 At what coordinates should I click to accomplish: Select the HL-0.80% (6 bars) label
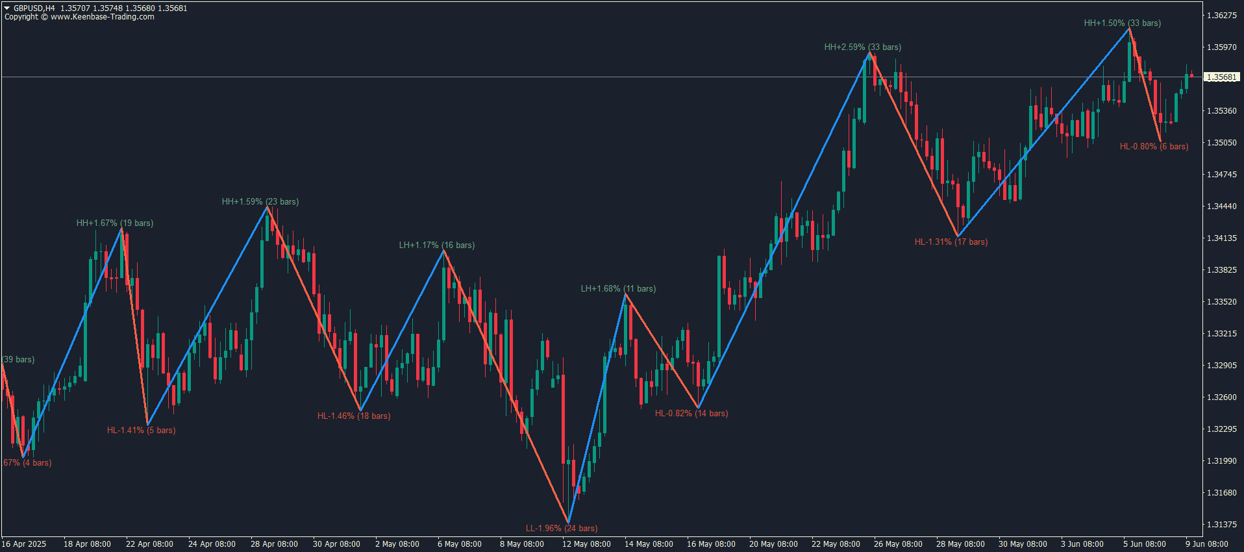(x=1154, y=147)
